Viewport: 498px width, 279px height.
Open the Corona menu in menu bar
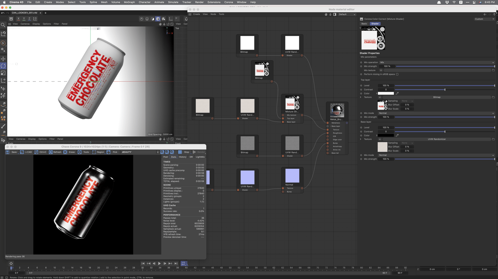point(229,2)
